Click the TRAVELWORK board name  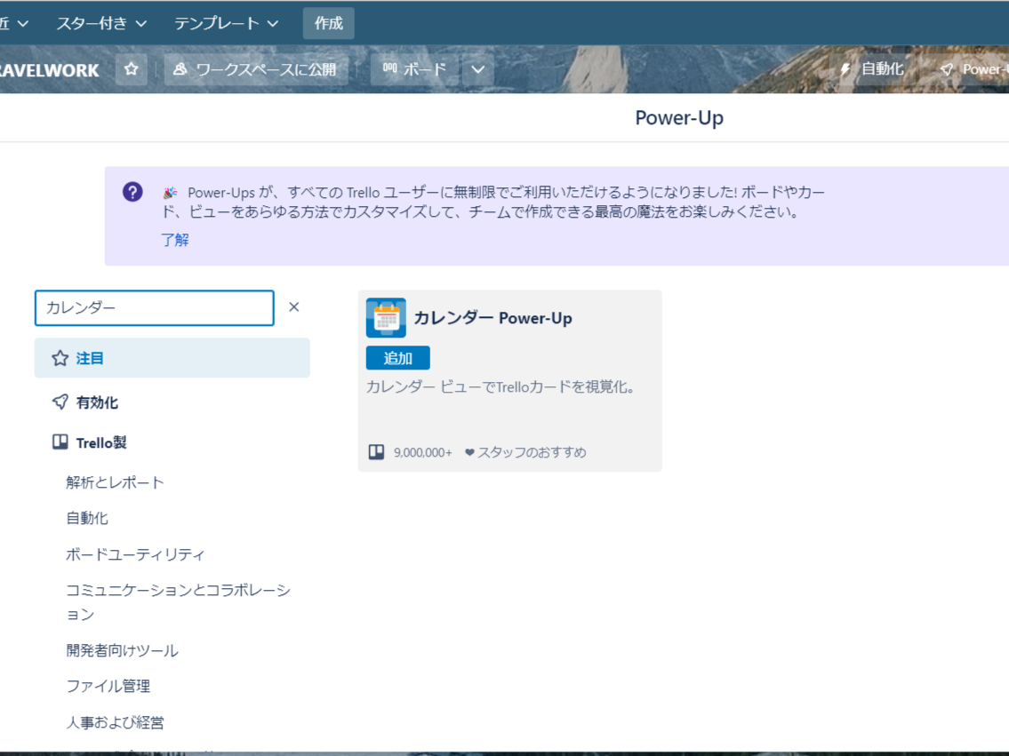coord(50,70)
